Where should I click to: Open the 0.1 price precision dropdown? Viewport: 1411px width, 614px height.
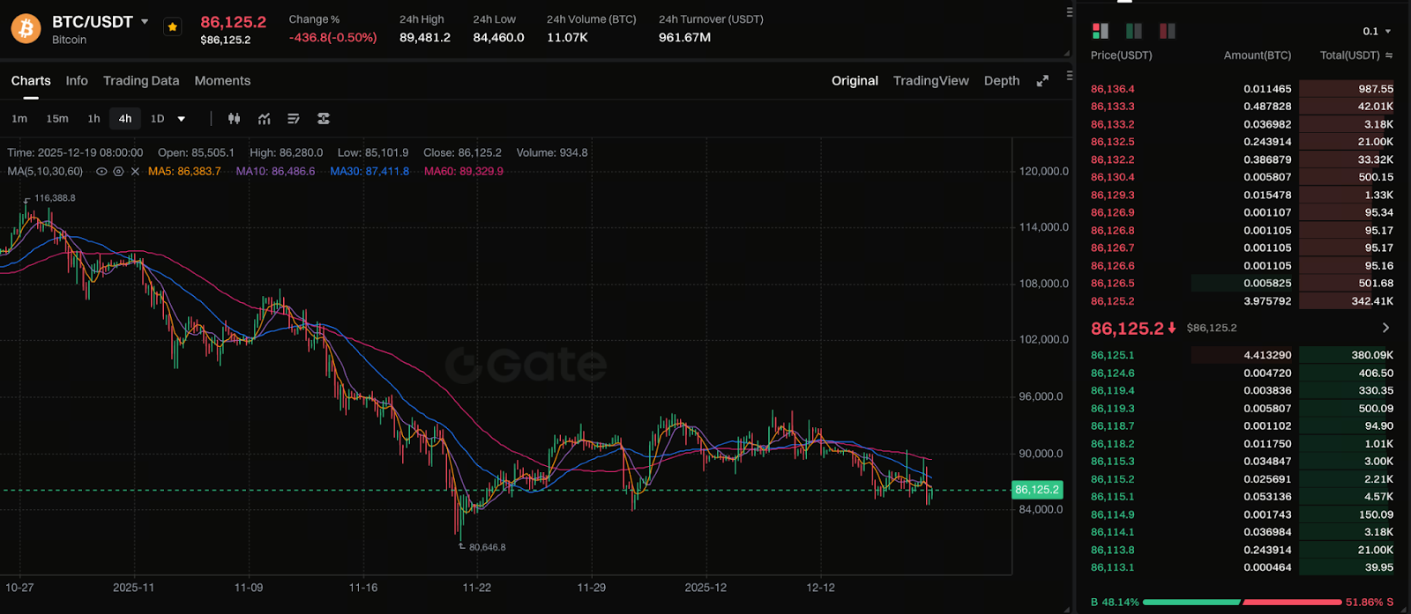coord(1377,31)
